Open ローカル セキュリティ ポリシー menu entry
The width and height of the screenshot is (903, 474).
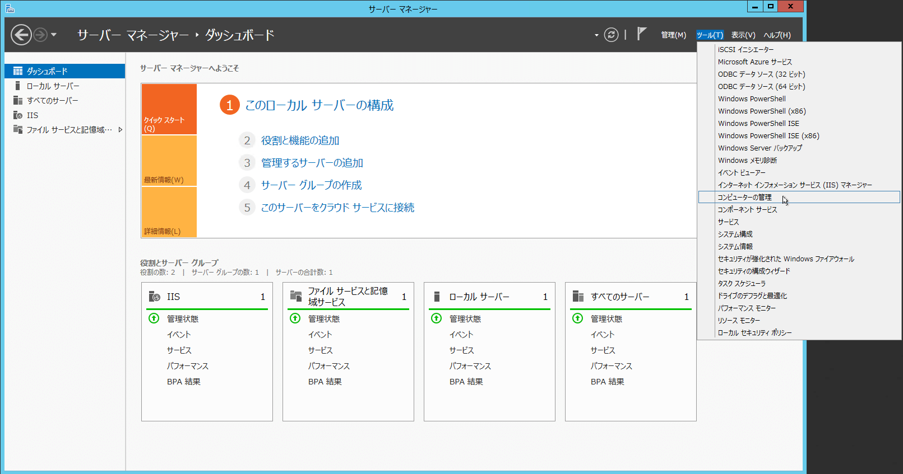799,332
